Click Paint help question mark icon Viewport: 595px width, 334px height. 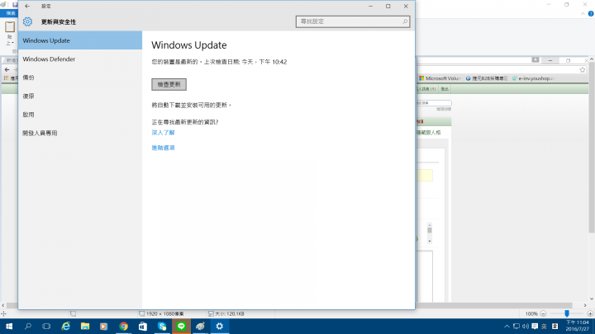point(591,14)
